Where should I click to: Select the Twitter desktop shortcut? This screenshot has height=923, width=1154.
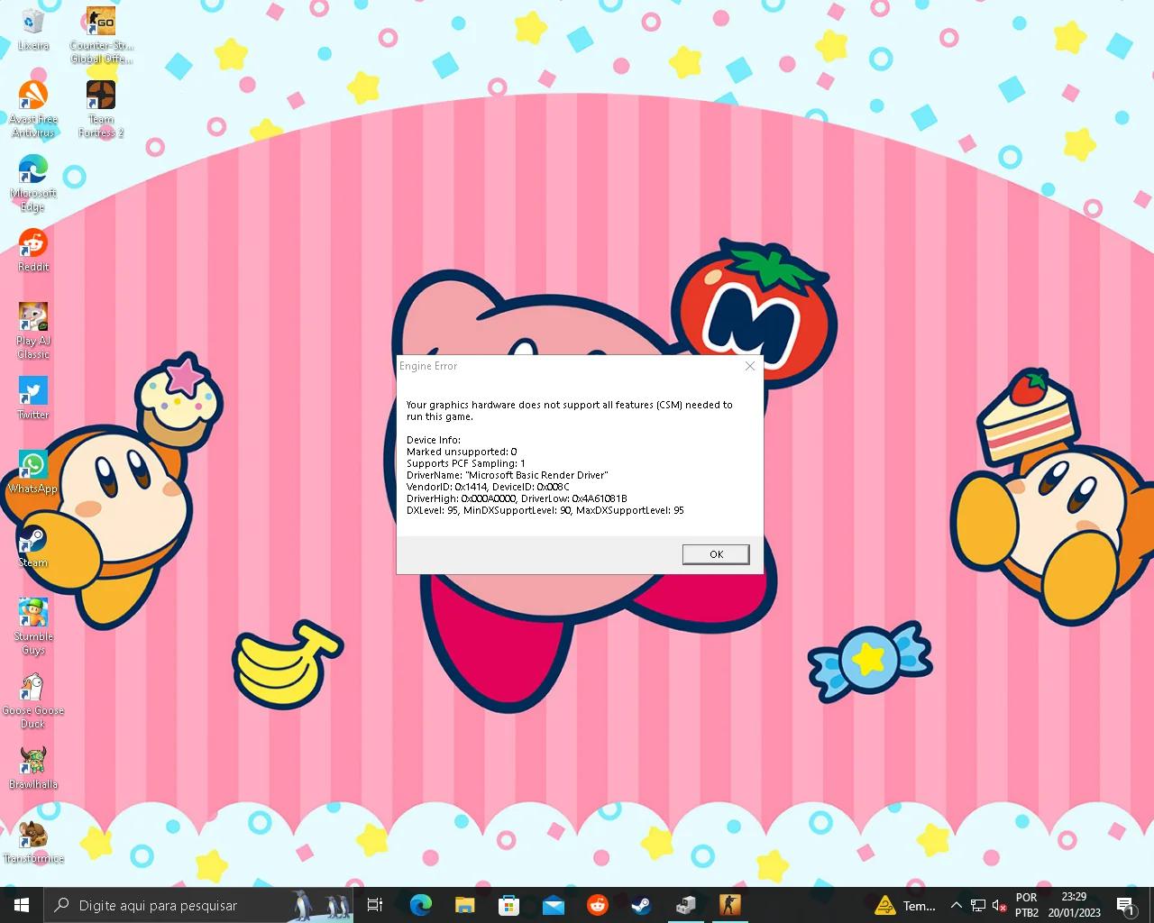point(33,398)
